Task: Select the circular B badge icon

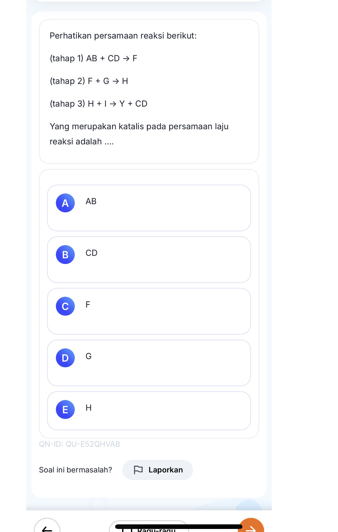Action: (65, 255)
